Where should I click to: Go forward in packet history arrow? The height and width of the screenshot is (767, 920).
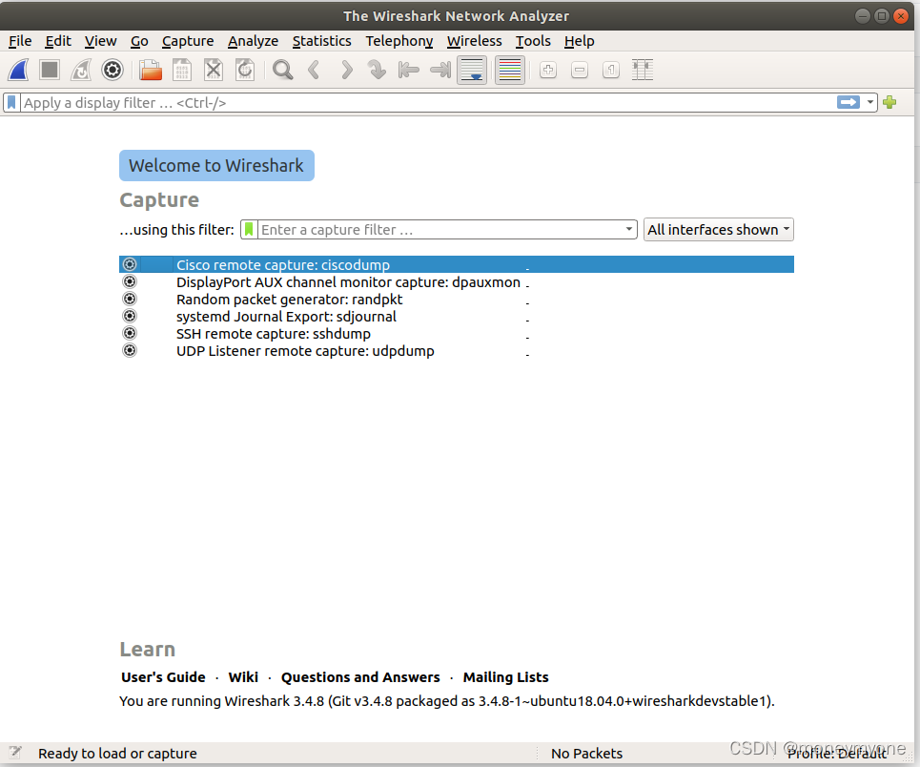pos(346,70)
